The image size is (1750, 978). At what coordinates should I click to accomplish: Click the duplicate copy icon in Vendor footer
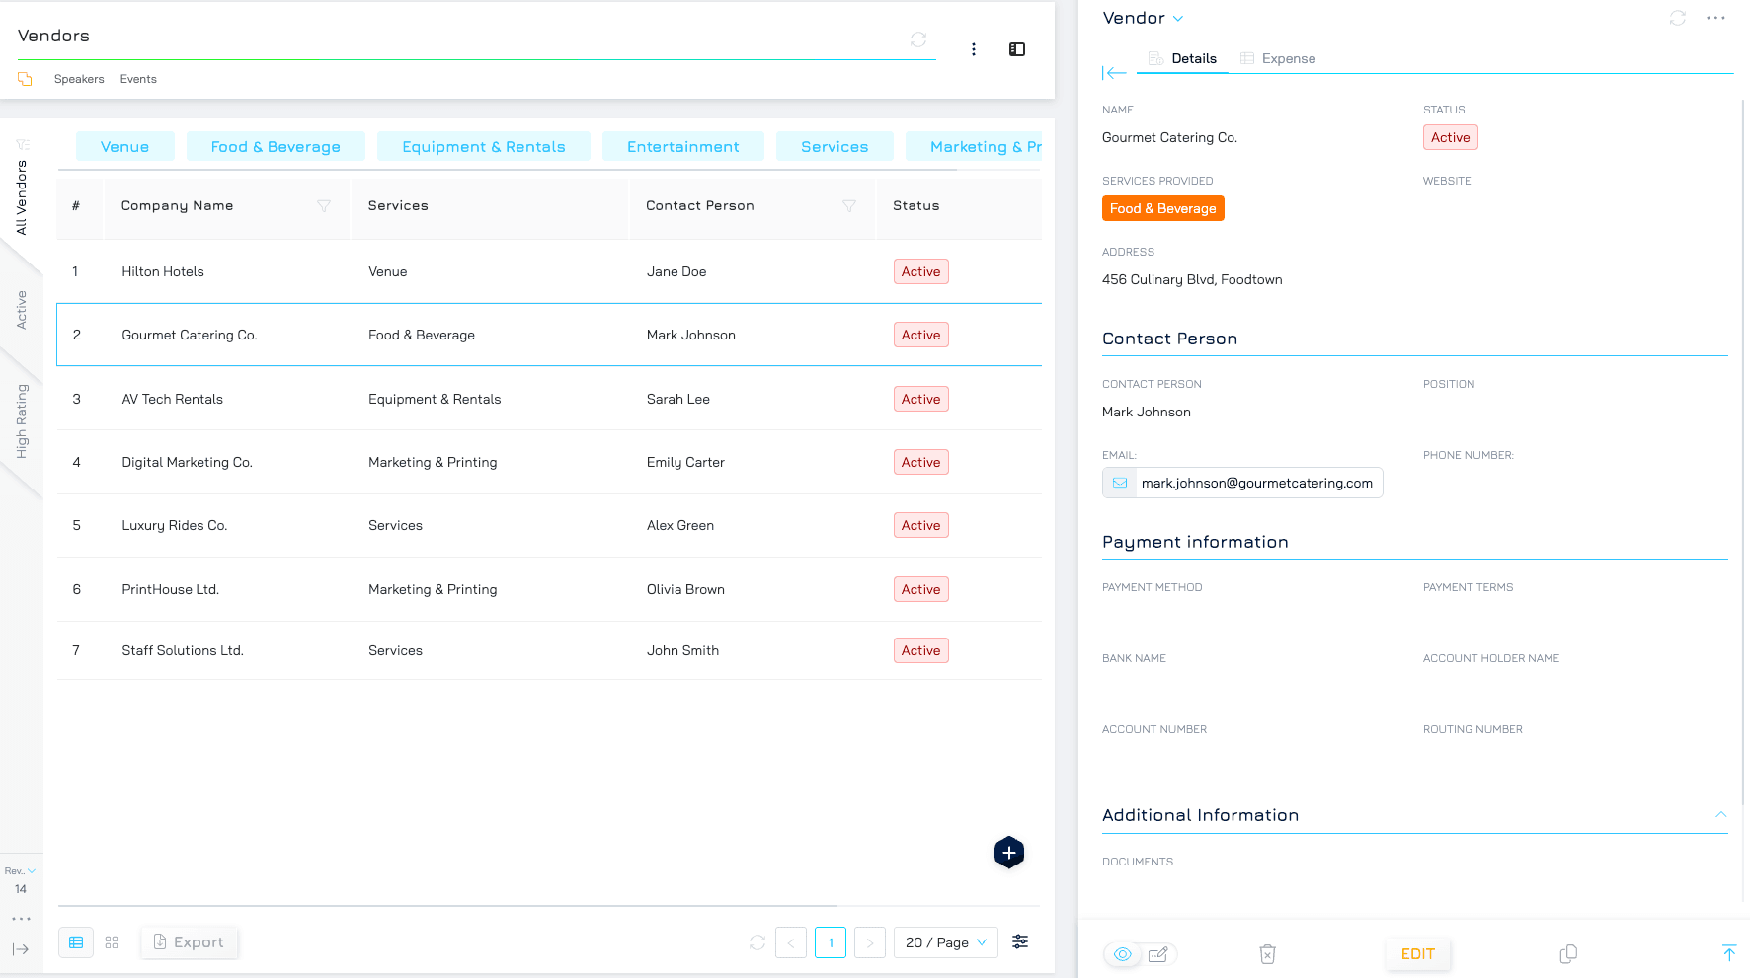pyautogui.click(x=1567, y=954)
